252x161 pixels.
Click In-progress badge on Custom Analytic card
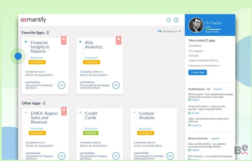[x=146, y=133]
